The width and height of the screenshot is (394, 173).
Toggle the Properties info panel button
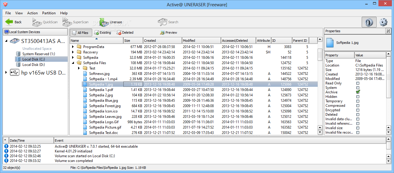[x=369, y=22]
